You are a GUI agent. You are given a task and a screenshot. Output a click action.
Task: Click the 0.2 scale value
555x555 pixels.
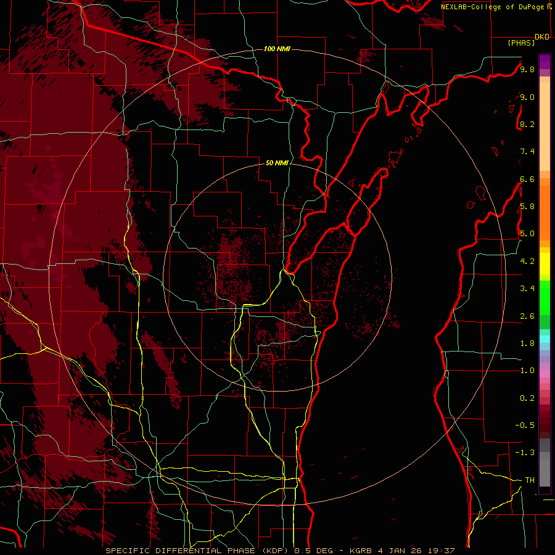(527, 398)
